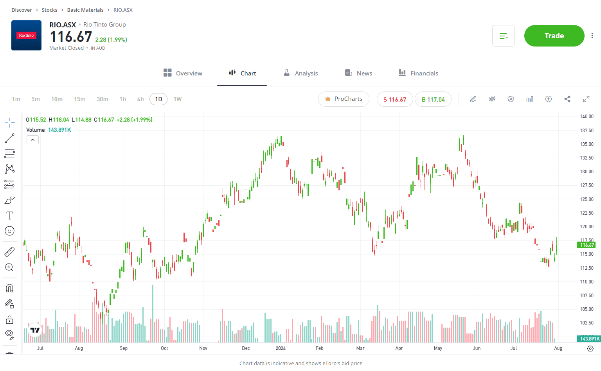Click the 143.891K volume axis label
The image size is (601, 371).
(588, 339)
